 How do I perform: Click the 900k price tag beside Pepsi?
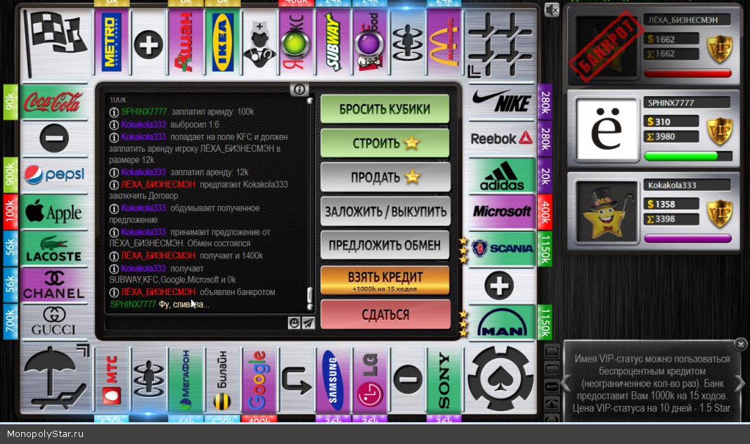tap(10, 175)
